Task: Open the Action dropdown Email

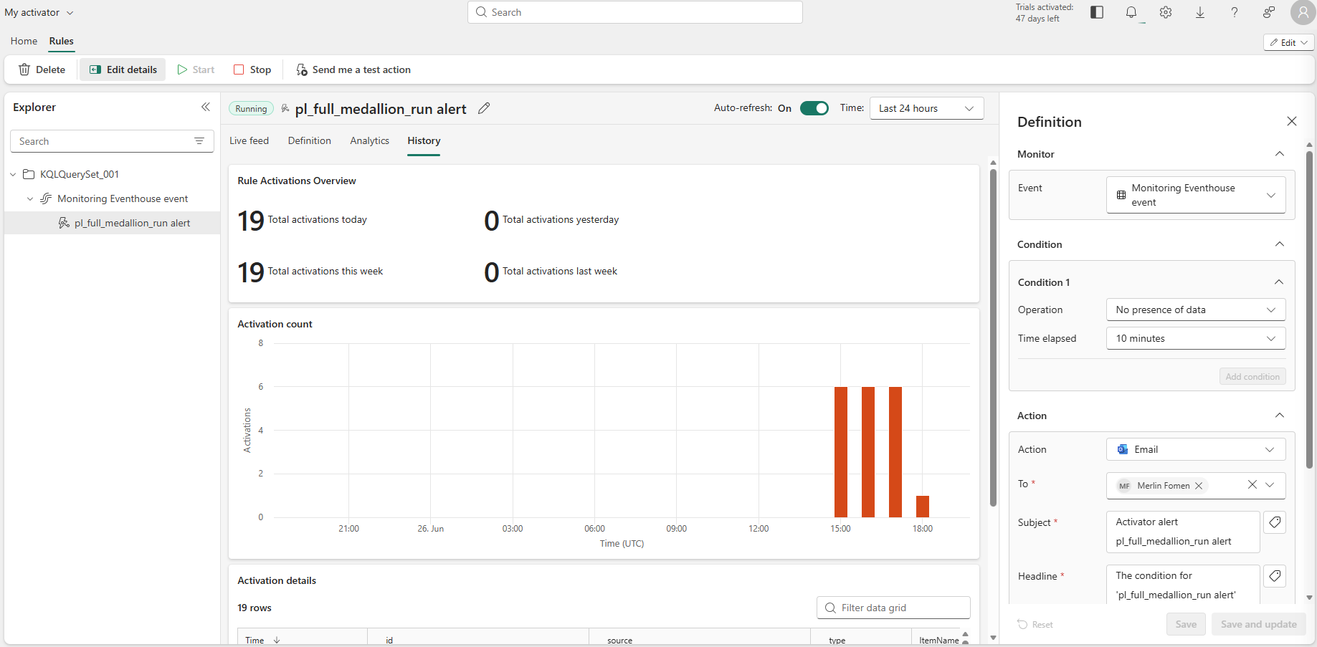Action: point(1196,449)
